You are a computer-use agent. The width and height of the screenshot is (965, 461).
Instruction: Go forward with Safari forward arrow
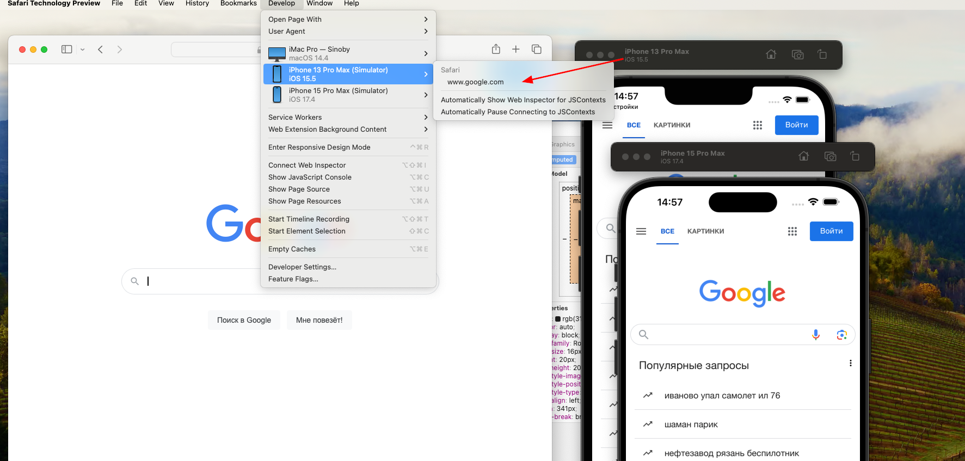pos(120,50)
